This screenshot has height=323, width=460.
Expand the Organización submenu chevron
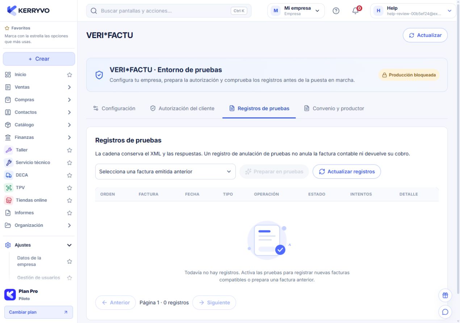70,225
